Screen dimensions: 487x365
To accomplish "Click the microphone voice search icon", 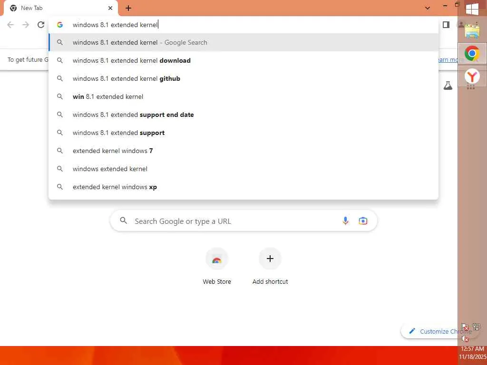I will (345, 221).
